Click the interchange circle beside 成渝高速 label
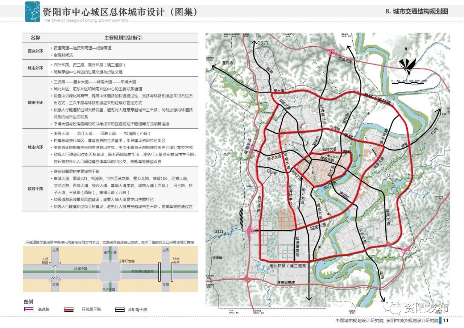This screenshot has height=328, width=464. (x=253, y=149)
